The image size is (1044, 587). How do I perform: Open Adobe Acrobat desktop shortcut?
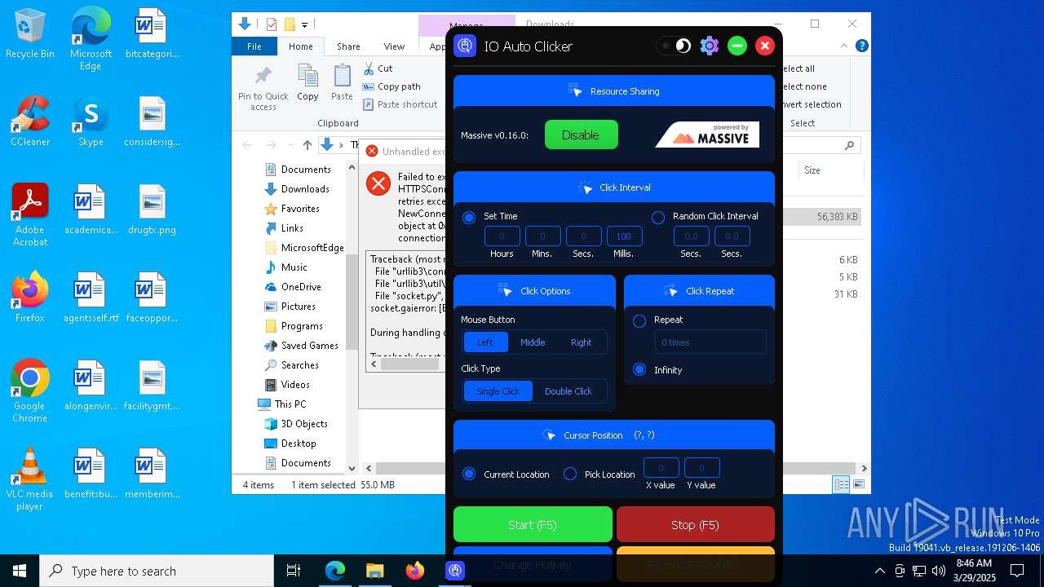point(30,215)
